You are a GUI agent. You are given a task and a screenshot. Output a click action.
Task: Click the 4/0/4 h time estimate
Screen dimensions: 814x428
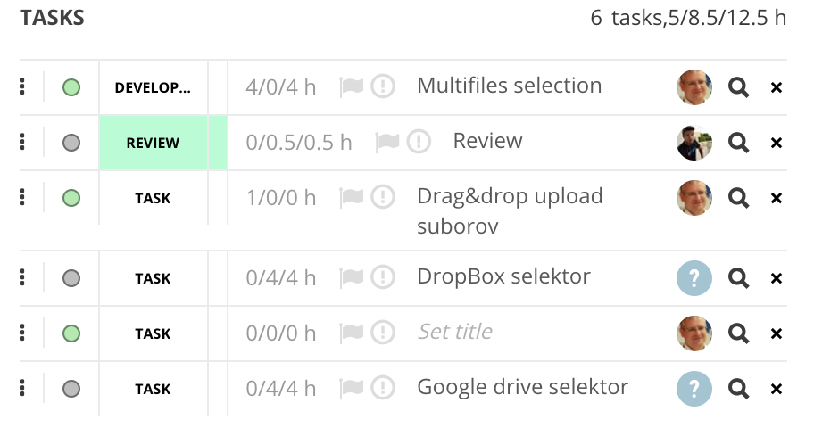tap(281, 87)
